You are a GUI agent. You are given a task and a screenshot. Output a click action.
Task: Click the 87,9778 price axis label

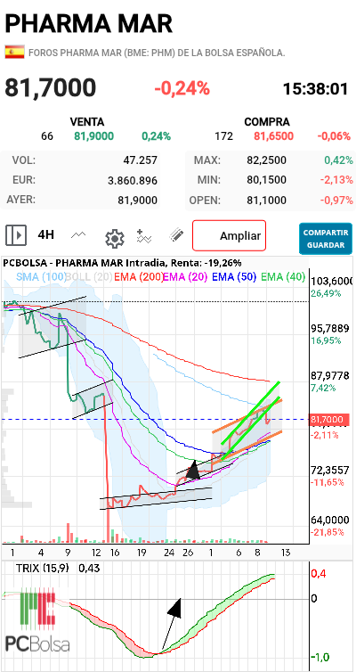click(330, 375)
